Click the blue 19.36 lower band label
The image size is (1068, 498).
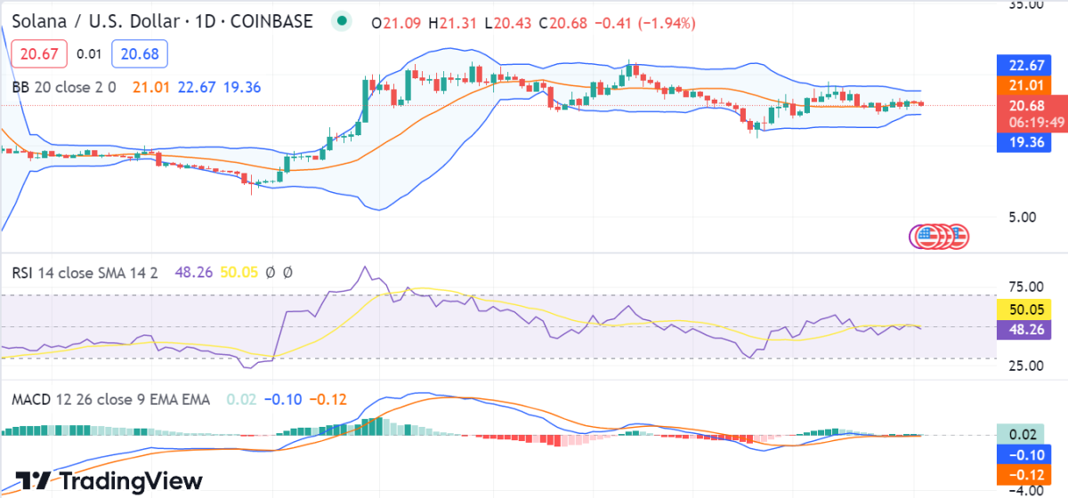[x=1026, y=141]
